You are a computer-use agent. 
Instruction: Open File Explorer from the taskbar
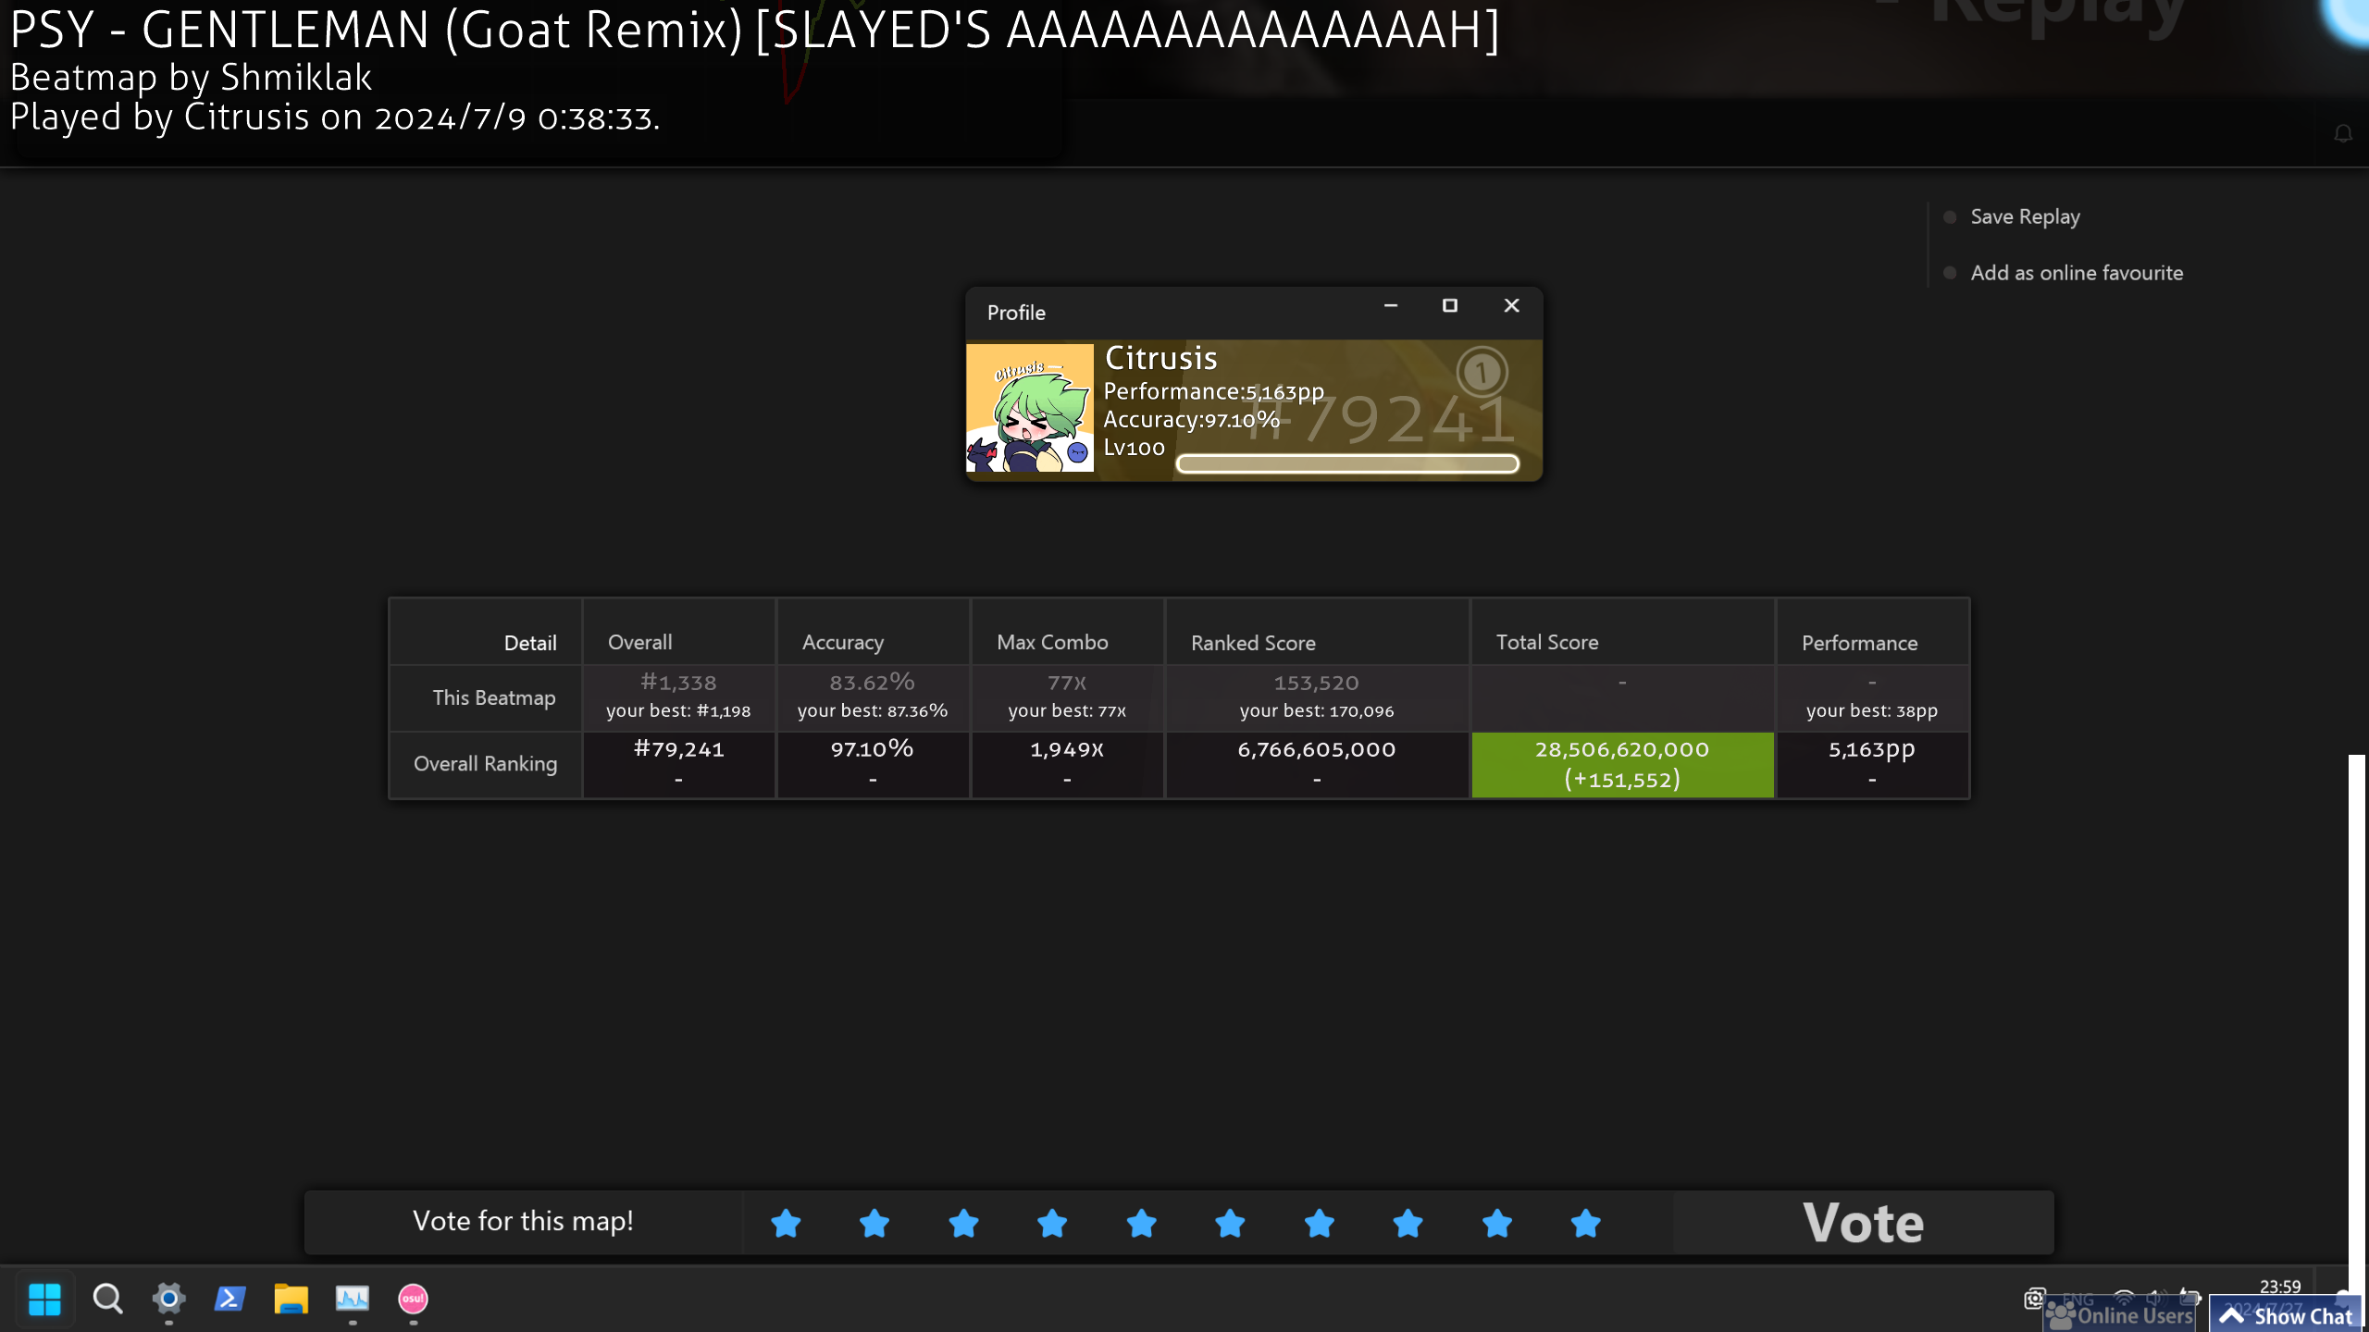coord(291,1299)
